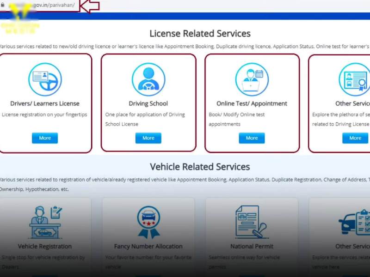
Task: Open More under Driving School
Action: tap(148, 138)
